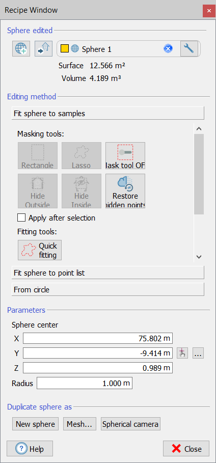Clear Sphere 1 with the blue X icon
The image size is (216, 463).
(168, 48)
